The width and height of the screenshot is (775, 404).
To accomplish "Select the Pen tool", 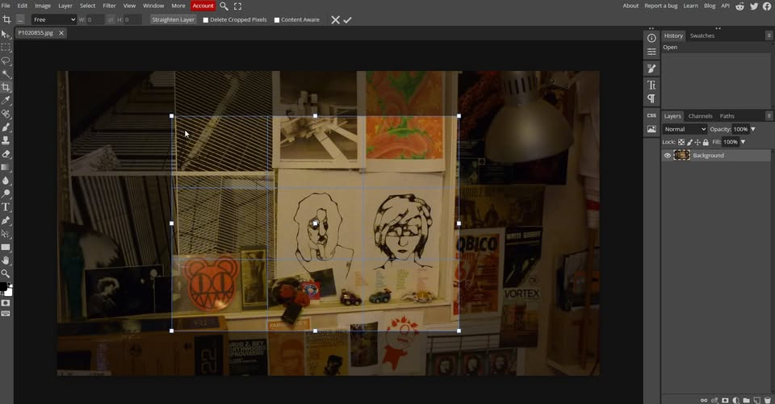I will click(x=6, y=220).
